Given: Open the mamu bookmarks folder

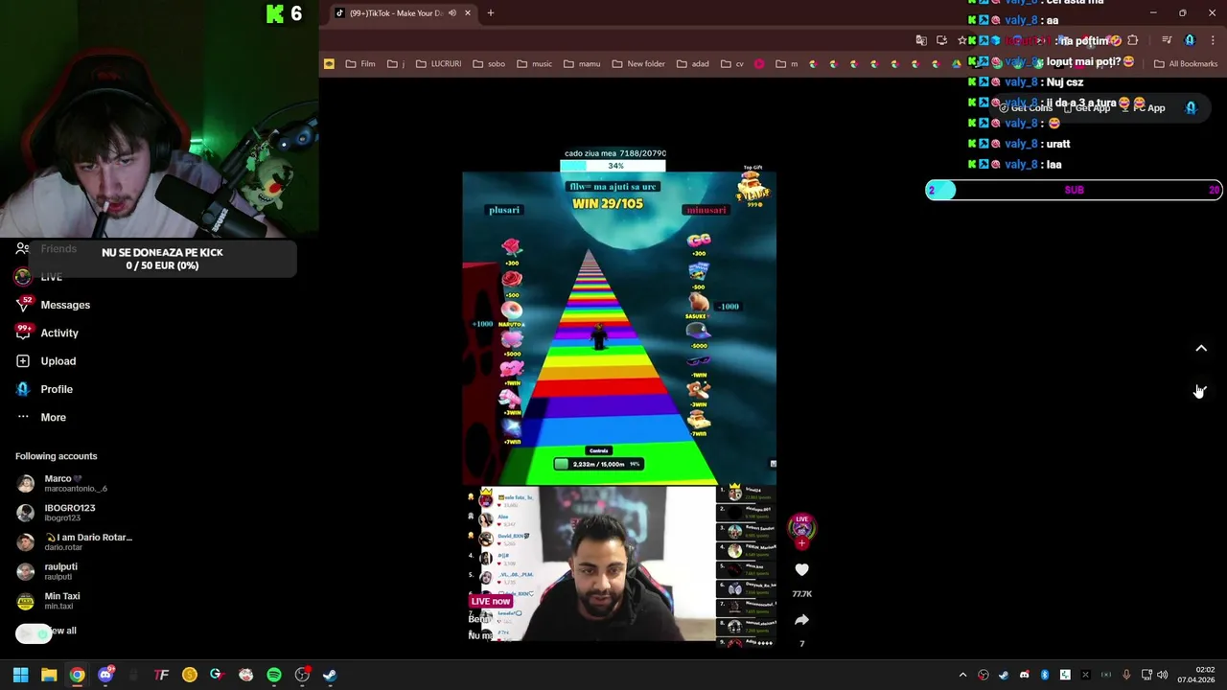Looking at the screenshot, I should click(x=582, y=64).
